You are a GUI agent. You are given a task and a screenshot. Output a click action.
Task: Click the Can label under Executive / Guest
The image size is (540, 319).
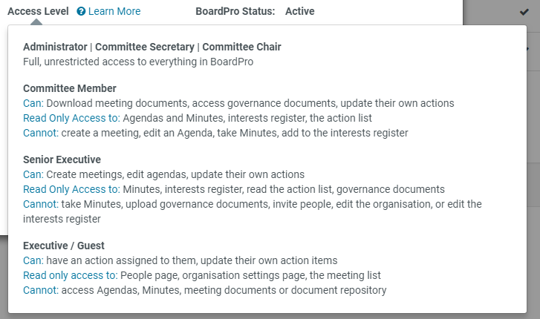tap(33, 260)
